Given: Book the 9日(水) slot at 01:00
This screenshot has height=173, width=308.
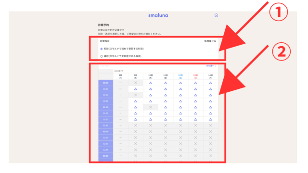Looking at the screenshot, I should [x=136, y=107].
